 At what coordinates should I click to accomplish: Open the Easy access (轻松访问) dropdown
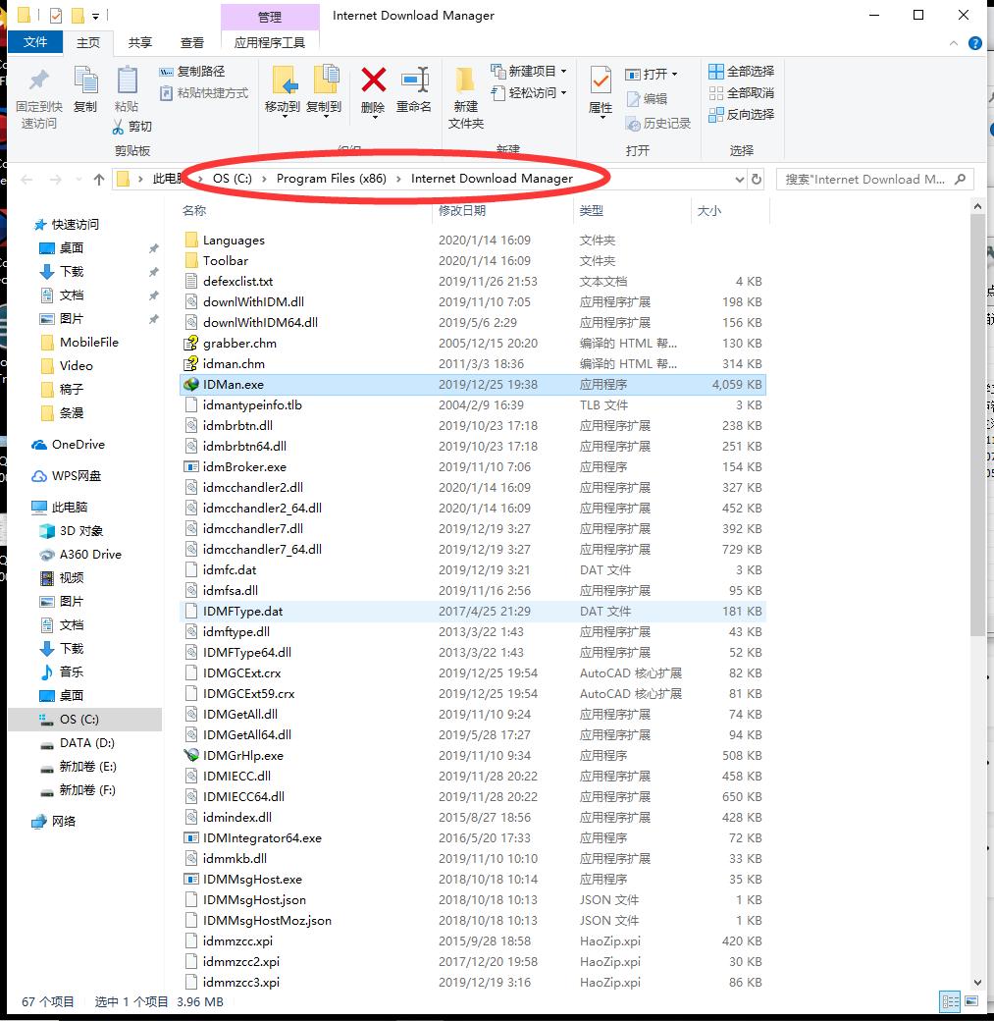click(529, 93)
